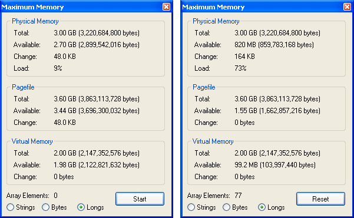354x218 pixels.
Task: Click the Start button
Action: click(x=140, y=199)
